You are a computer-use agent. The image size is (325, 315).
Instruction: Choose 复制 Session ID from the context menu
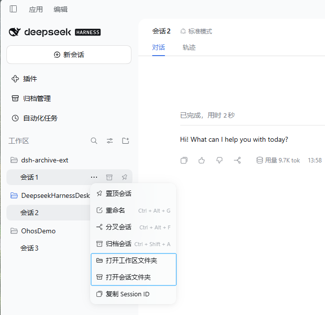pyautogui.click(x=133, y=294)
